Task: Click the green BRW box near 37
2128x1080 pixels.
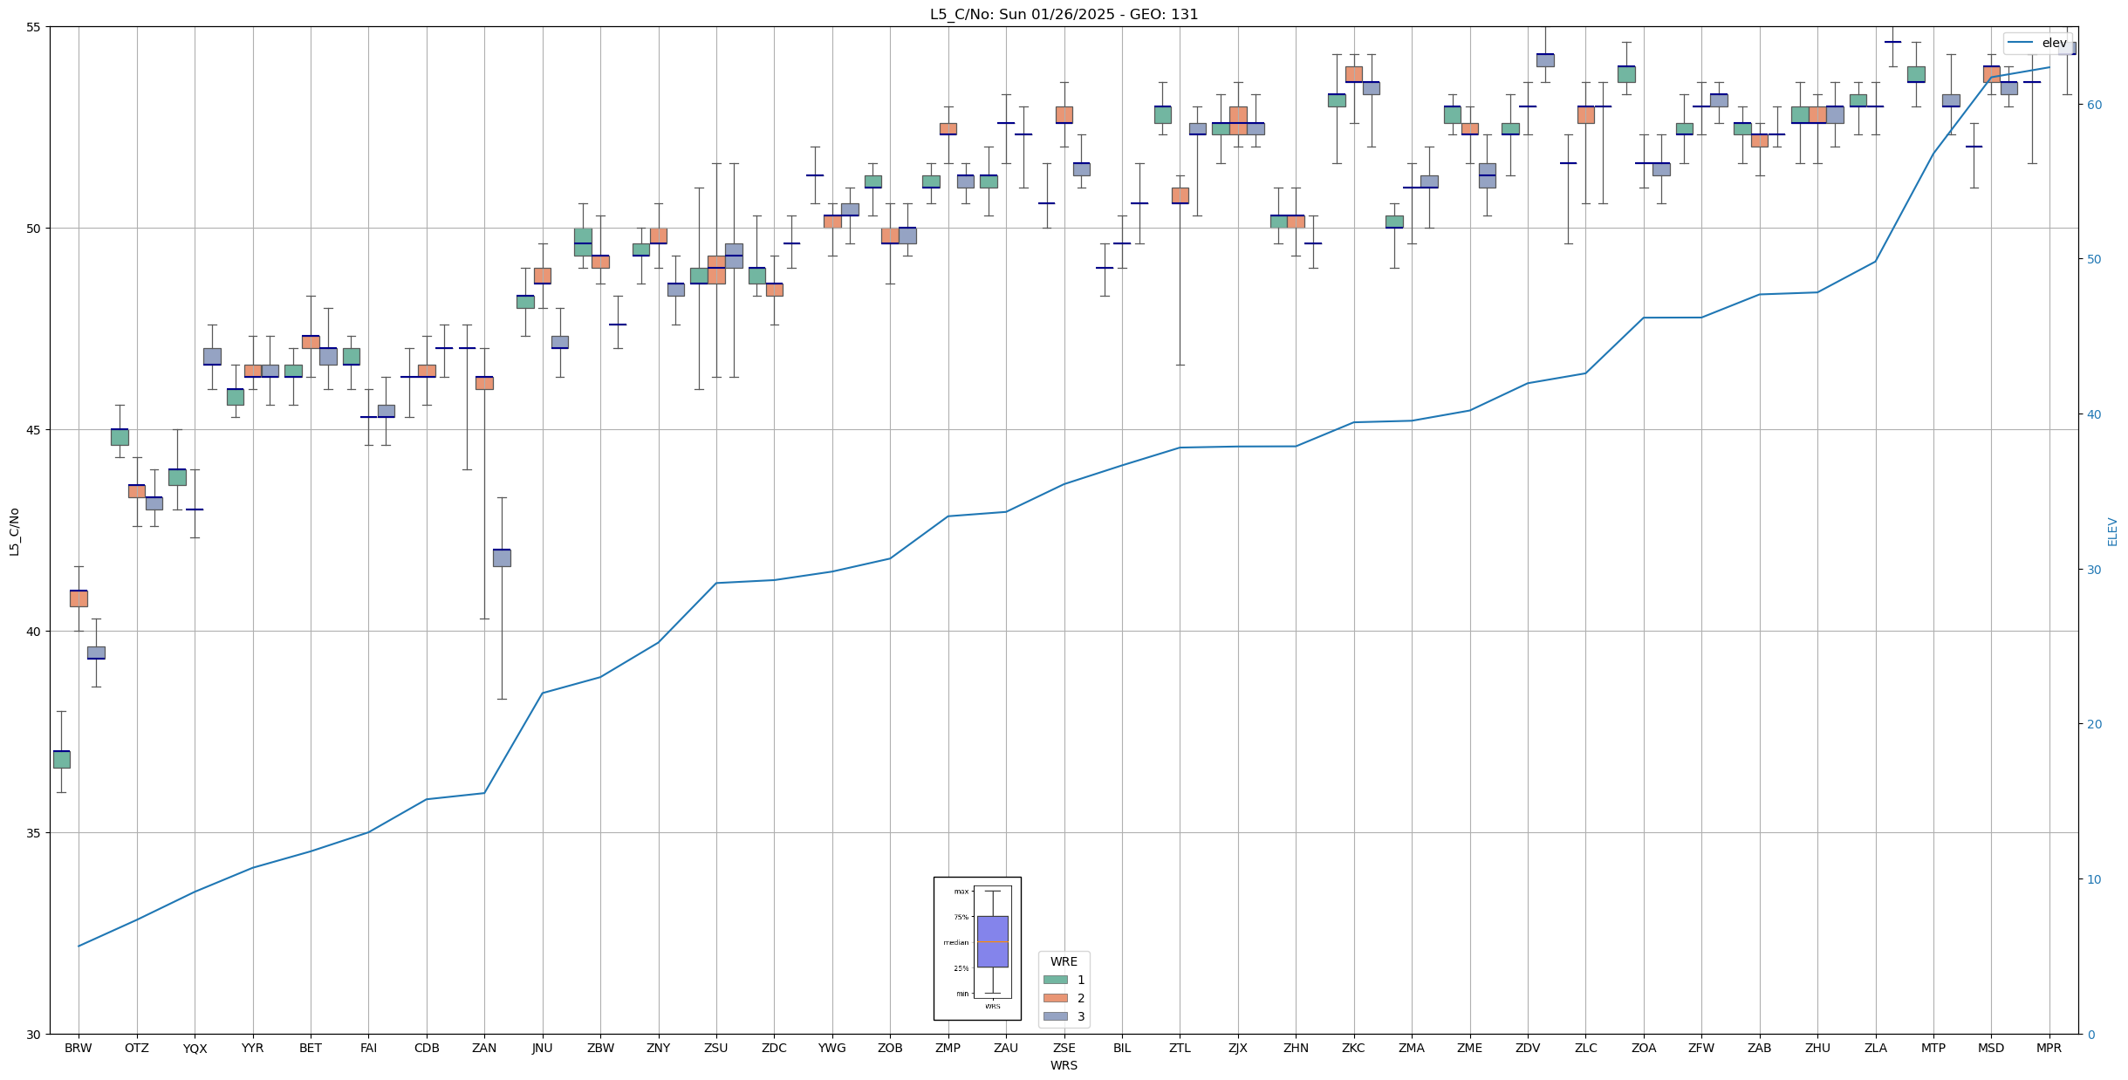Action: pyautogui.click(x=61, y=759)
